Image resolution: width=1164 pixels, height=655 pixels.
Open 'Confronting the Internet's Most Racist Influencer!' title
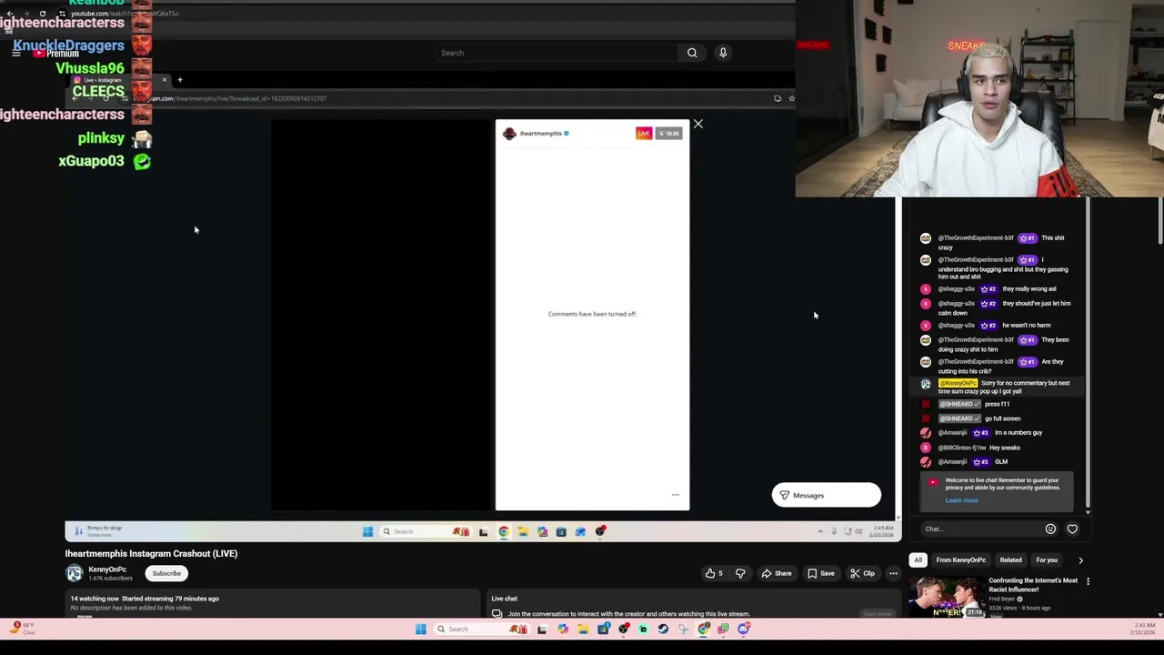tap(1033, 584)
